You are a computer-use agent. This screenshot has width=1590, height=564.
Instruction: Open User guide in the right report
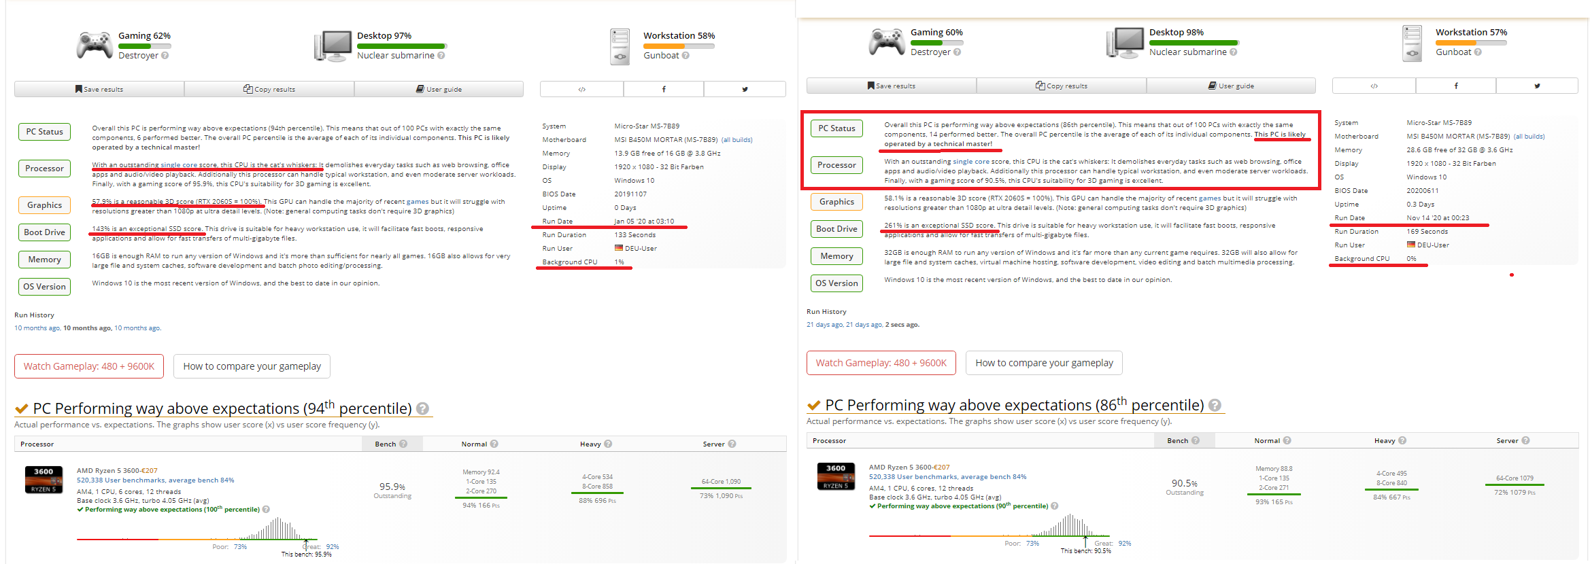click(1231, 86)
